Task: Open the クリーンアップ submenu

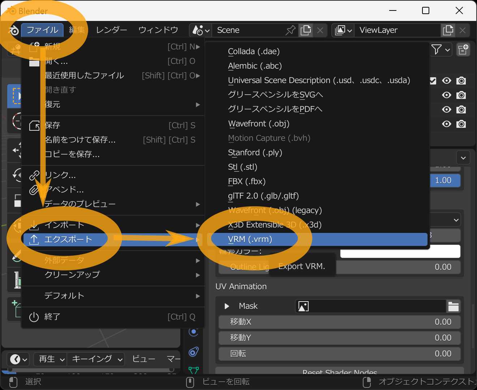Action: tap(113, 275)
